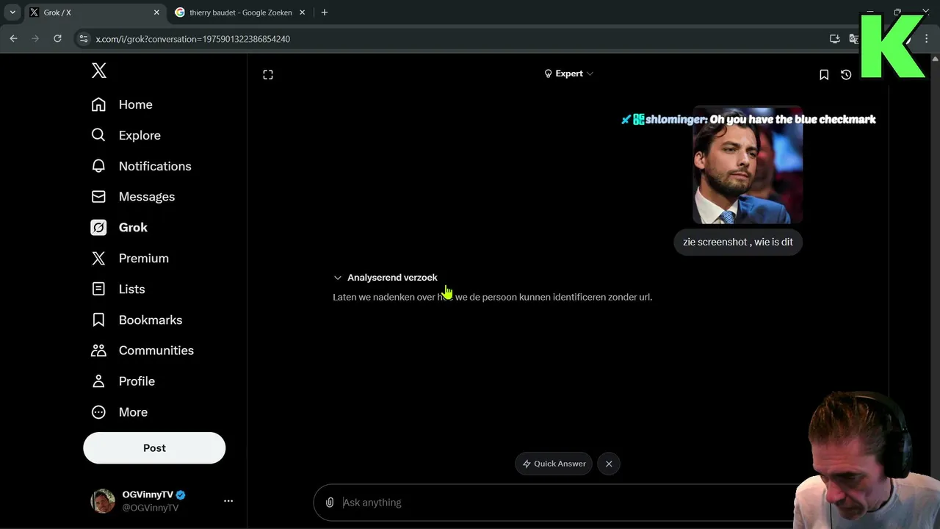This screenshot has height=529, width=940.
Task: Click the attachment paperclip icon
Action: click(x=330, y=503)
